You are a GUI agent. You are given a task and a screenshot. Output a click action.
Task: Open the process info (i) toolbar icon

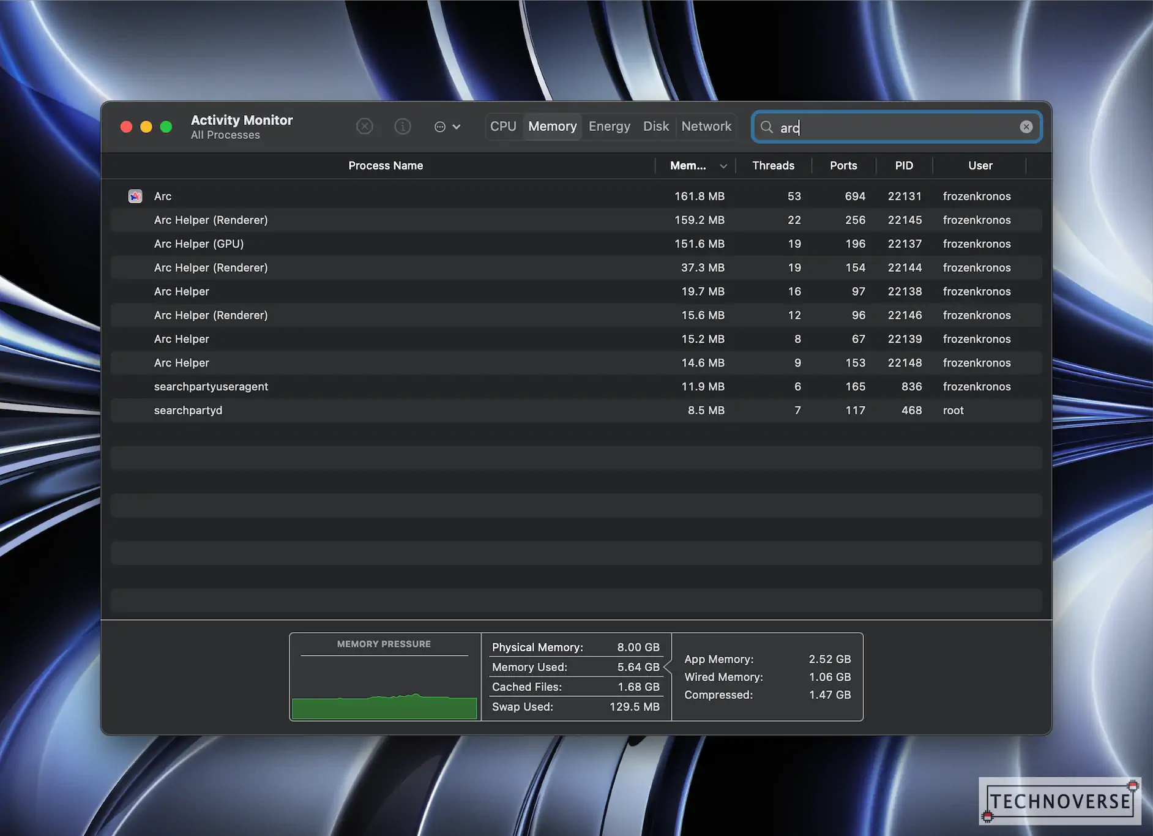(403, 127)
